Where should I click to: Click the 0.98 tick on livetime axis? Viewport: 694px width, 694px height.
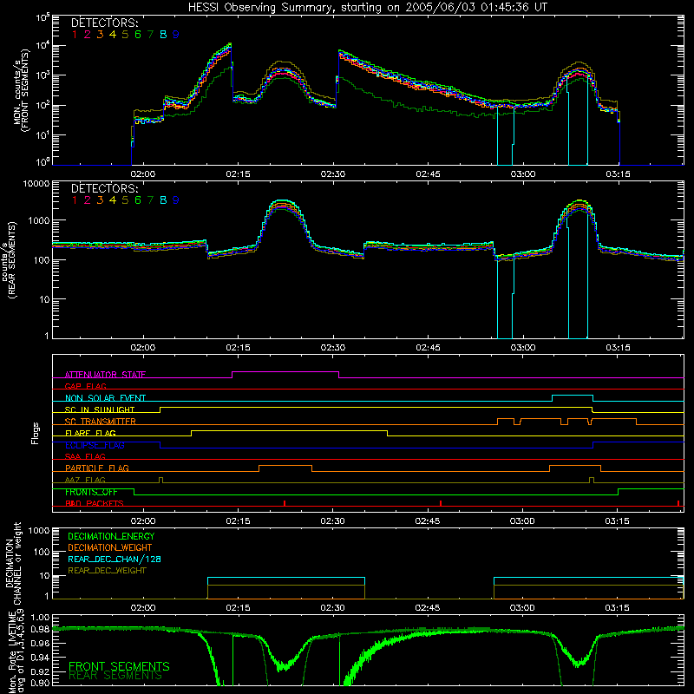(41, 629)
